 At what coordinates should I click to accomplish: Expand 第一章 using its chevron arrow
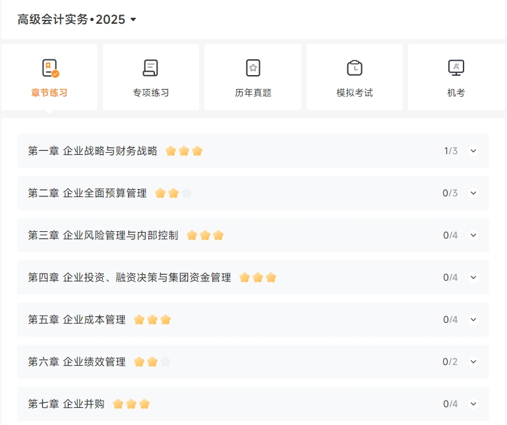click(473, 151)
